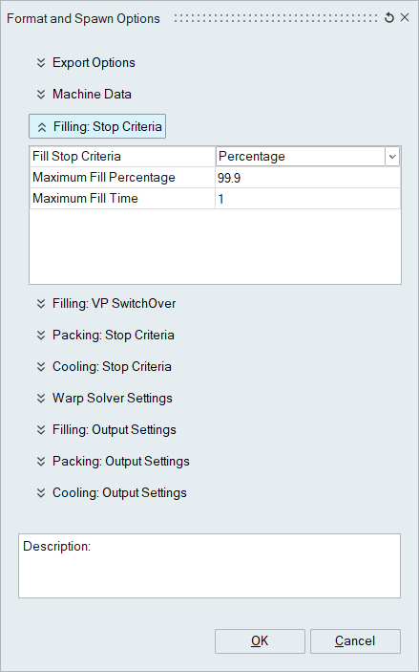The width and height of the screenshot is (419, 672).
Task: Click inside the Description text box
Action: point(209,566)
